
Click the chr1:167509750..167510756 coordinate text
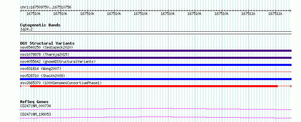click(46, 7)
